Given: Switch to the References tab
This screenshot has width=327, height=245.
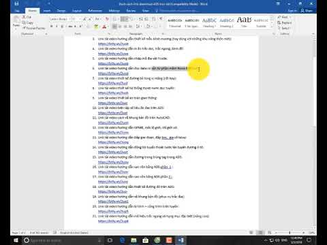Looking at the screenshot, I should point(95,11).
